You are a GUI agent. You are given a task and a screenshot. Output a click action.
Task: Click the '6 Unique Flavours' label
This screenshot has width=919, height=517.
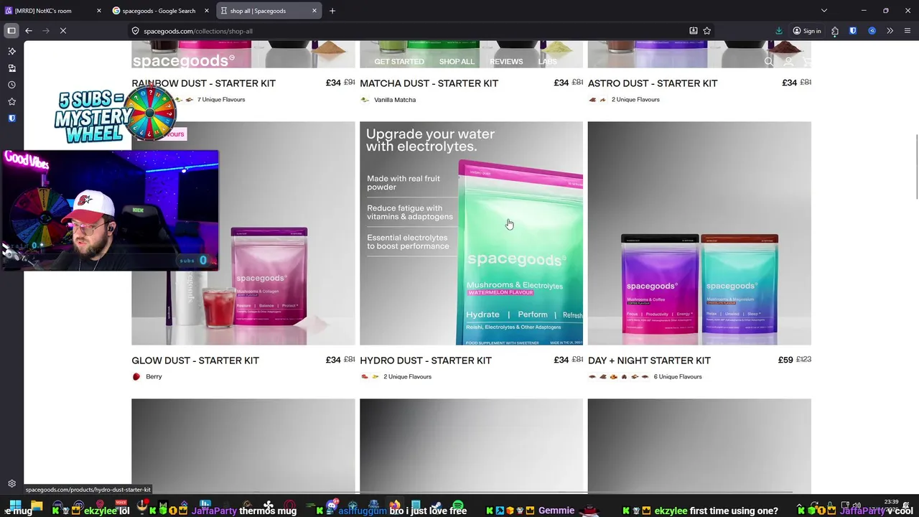pos(678,376)
